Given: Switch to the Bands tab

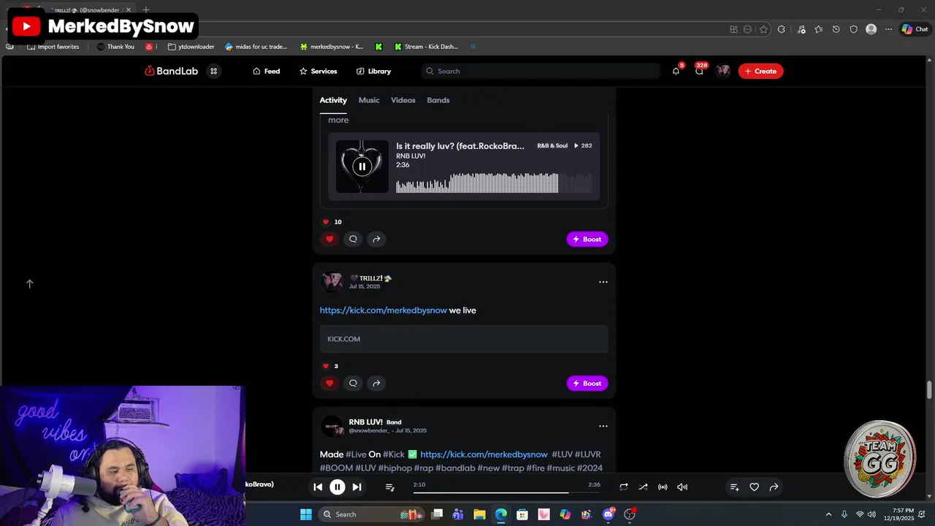Looking at the screenshot, I should 438,100.
